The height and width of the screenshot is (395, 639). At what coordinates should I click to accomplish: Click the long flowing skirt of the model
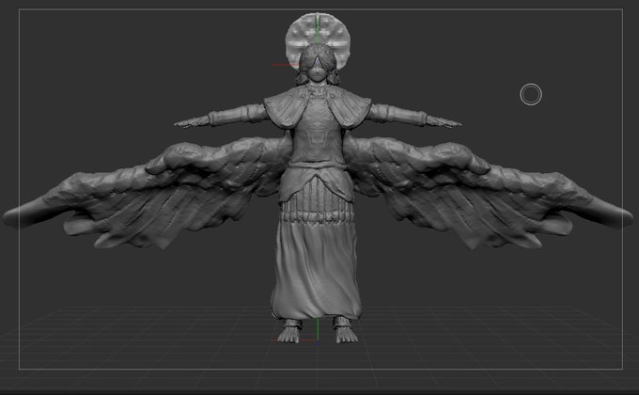317,269
